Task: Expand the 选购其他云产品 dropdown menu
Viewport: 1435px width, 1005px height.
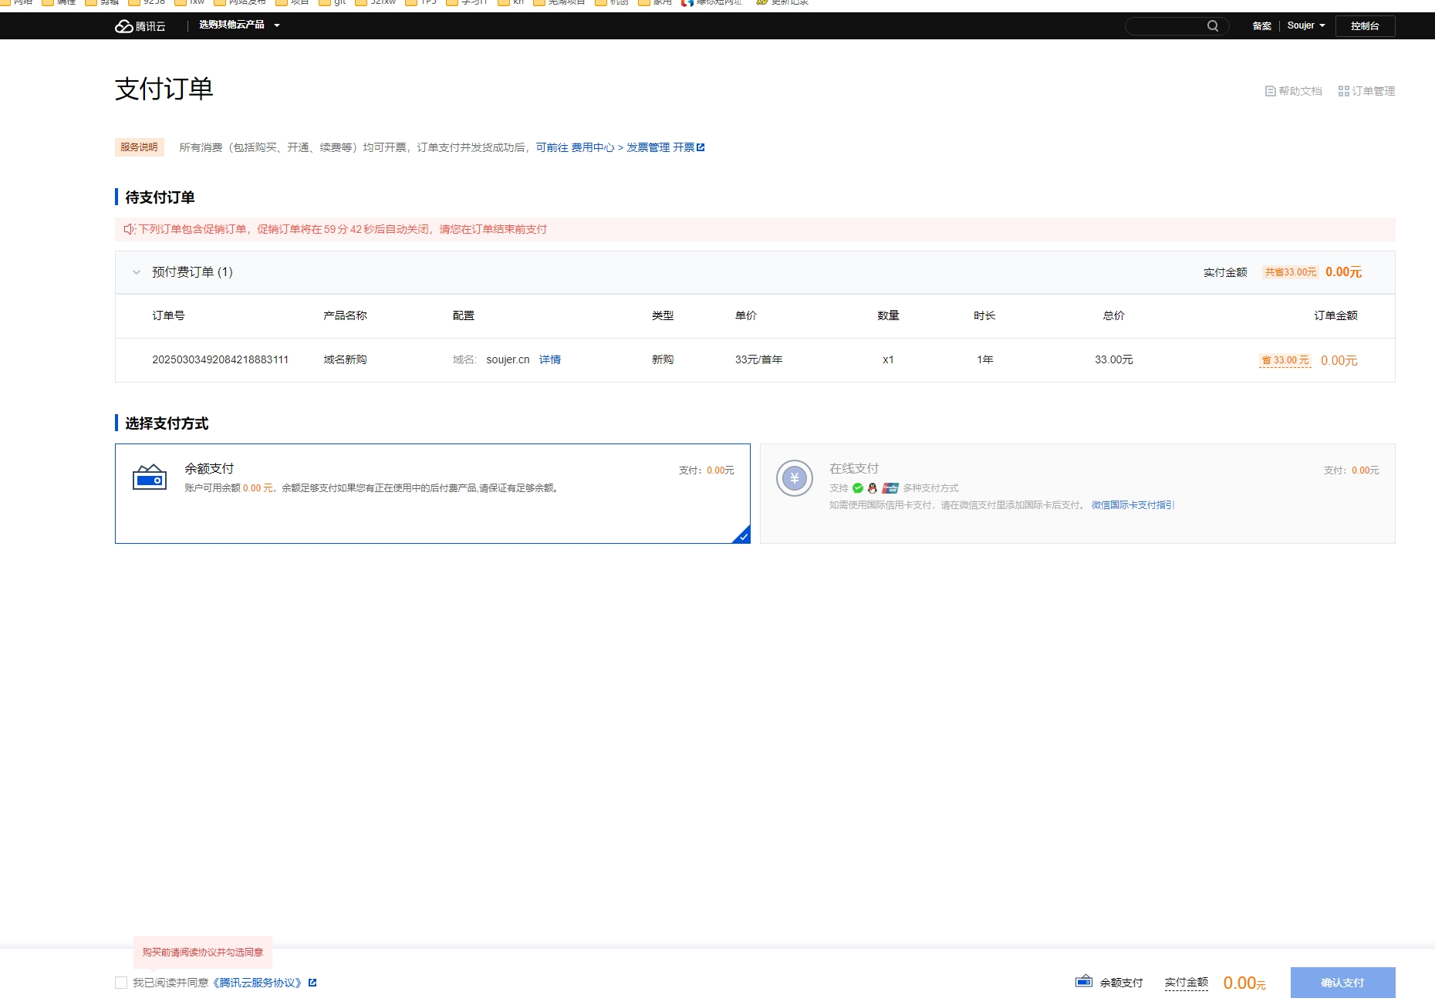Action: coord(239,25)
